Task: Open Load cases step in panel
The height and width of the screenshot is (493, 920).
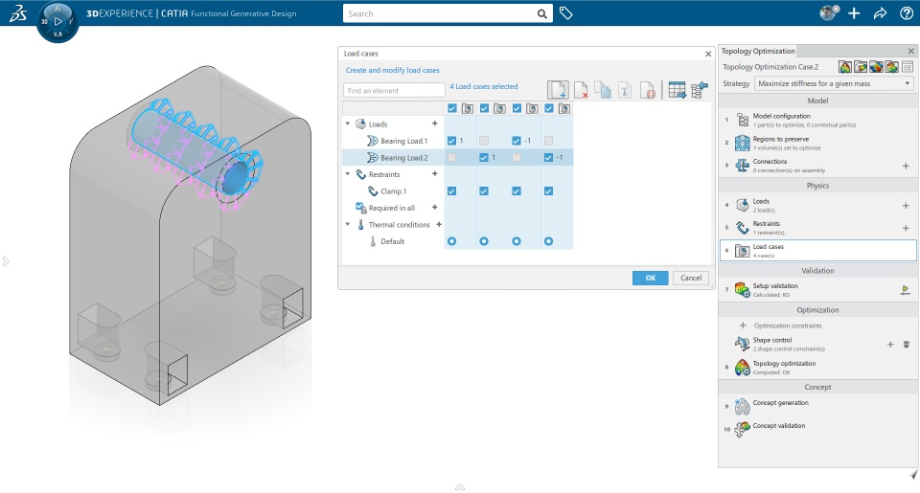Action: 817,250
